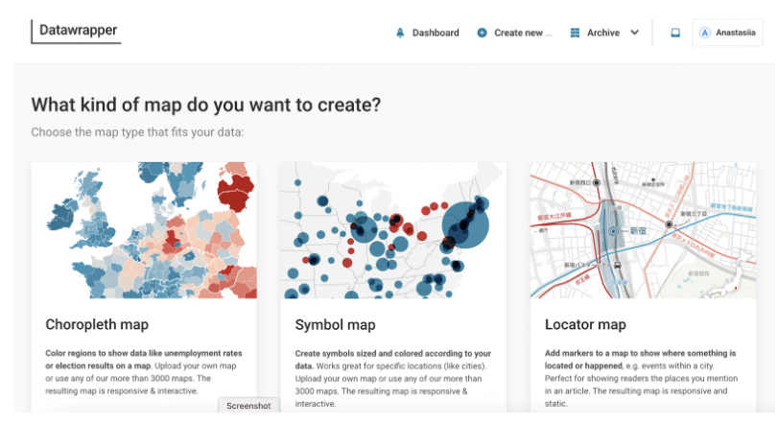Click the Anastasiia avatar icon
The height and width of the screenshot is (424, 777).
coord(705,33)
